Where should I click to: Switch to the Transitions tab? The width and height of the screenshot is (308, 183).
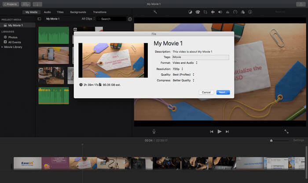[x=99, y=12]
